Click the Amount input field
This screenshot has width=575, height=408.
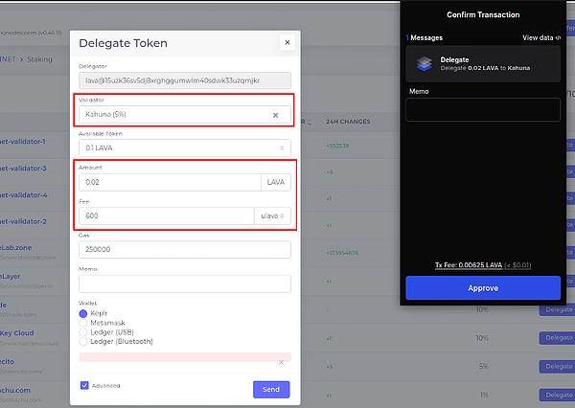(169, 181)
